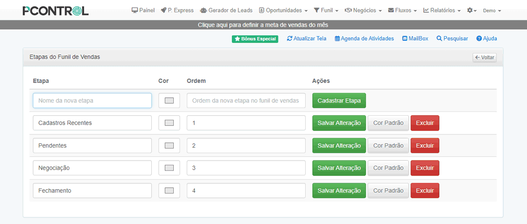This screenshot has height=224, width=527.
Task: Pick color for the new stage
Action: pos(169,101)
